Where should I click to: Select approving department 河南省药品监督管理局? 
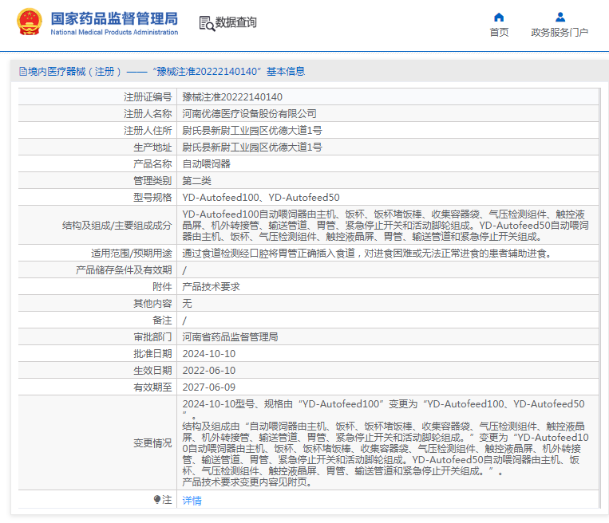pos(230,336)
